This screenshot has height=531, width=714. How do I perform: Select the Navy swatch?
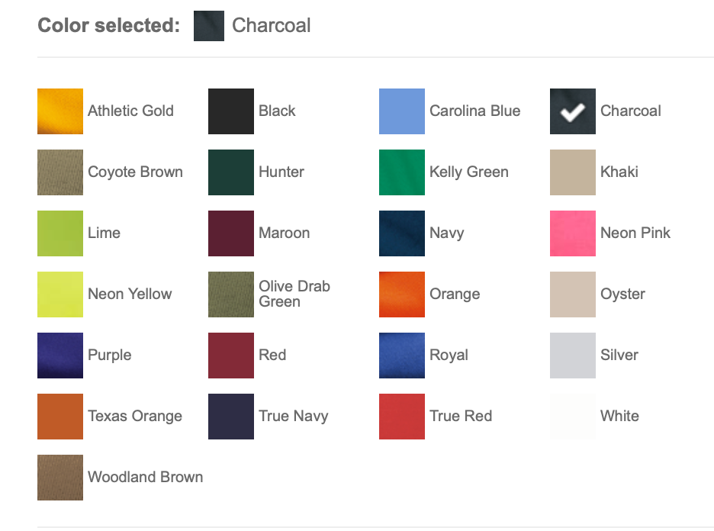tap(402, 233)
